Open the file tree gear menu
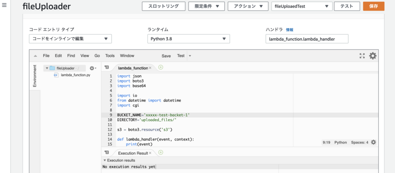Screen dimensions: 395x173 (x=93, y=68)
